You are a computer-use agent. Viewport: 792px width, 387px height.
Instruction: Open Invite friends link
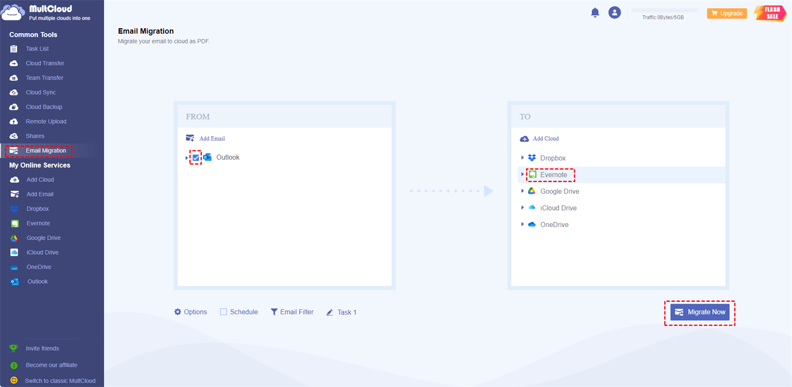(x=42, y=349)
